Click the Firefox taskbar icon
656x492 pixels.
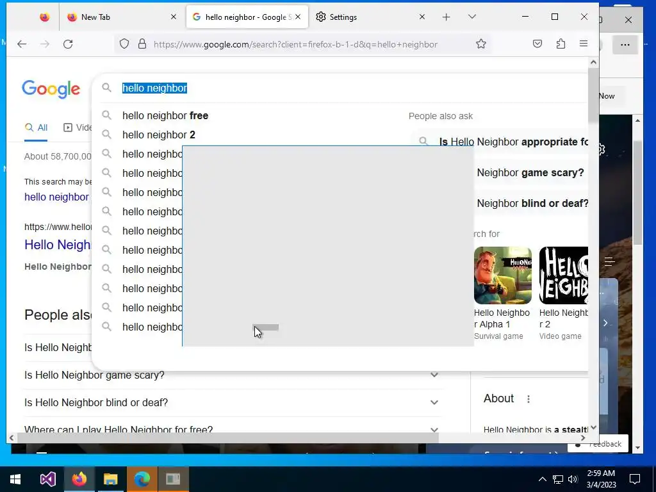pyautogui.click(x=79, y=479)
